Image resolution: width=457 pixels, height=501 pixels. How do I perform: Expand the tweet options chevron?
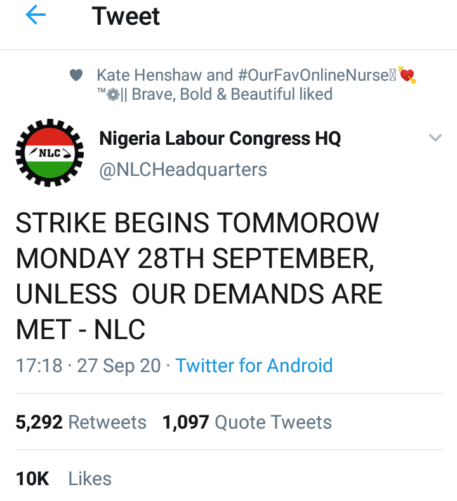[435, 138]
